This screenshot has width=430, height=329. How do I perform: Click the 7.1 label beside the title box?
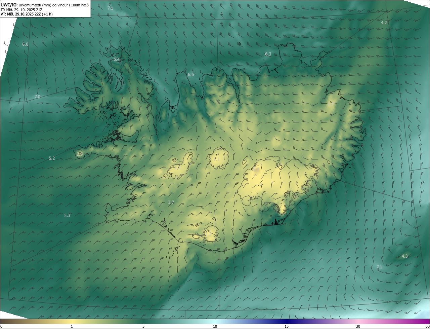(x=110, y=8)
